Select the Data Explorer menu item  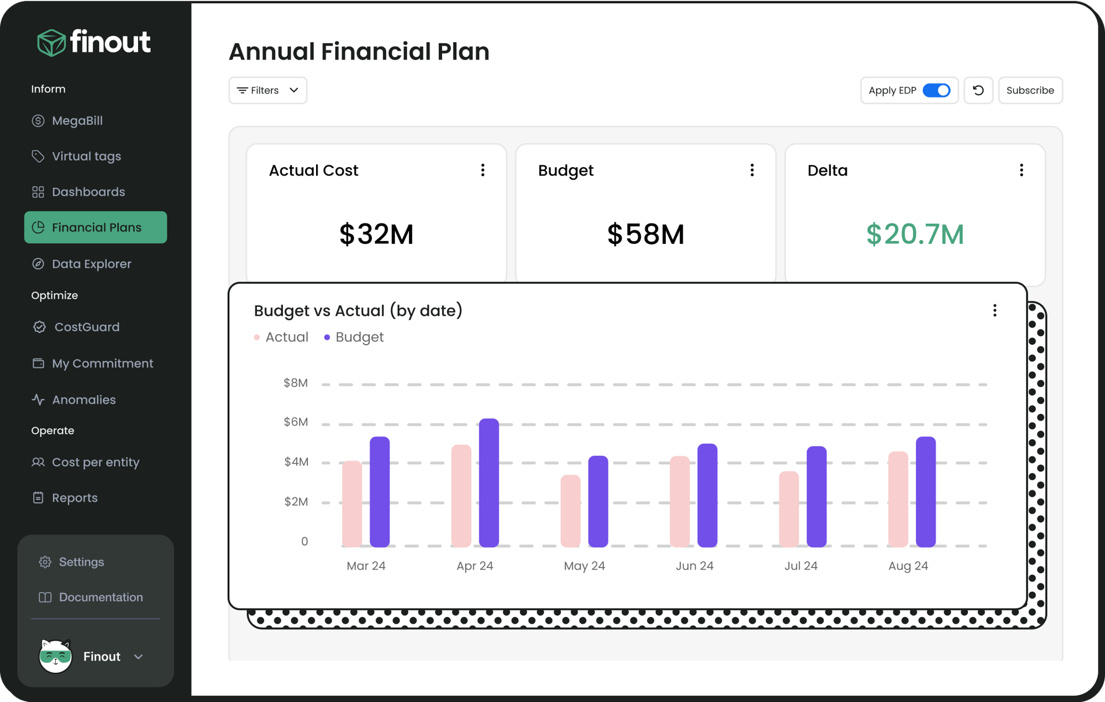pos(91,263)
